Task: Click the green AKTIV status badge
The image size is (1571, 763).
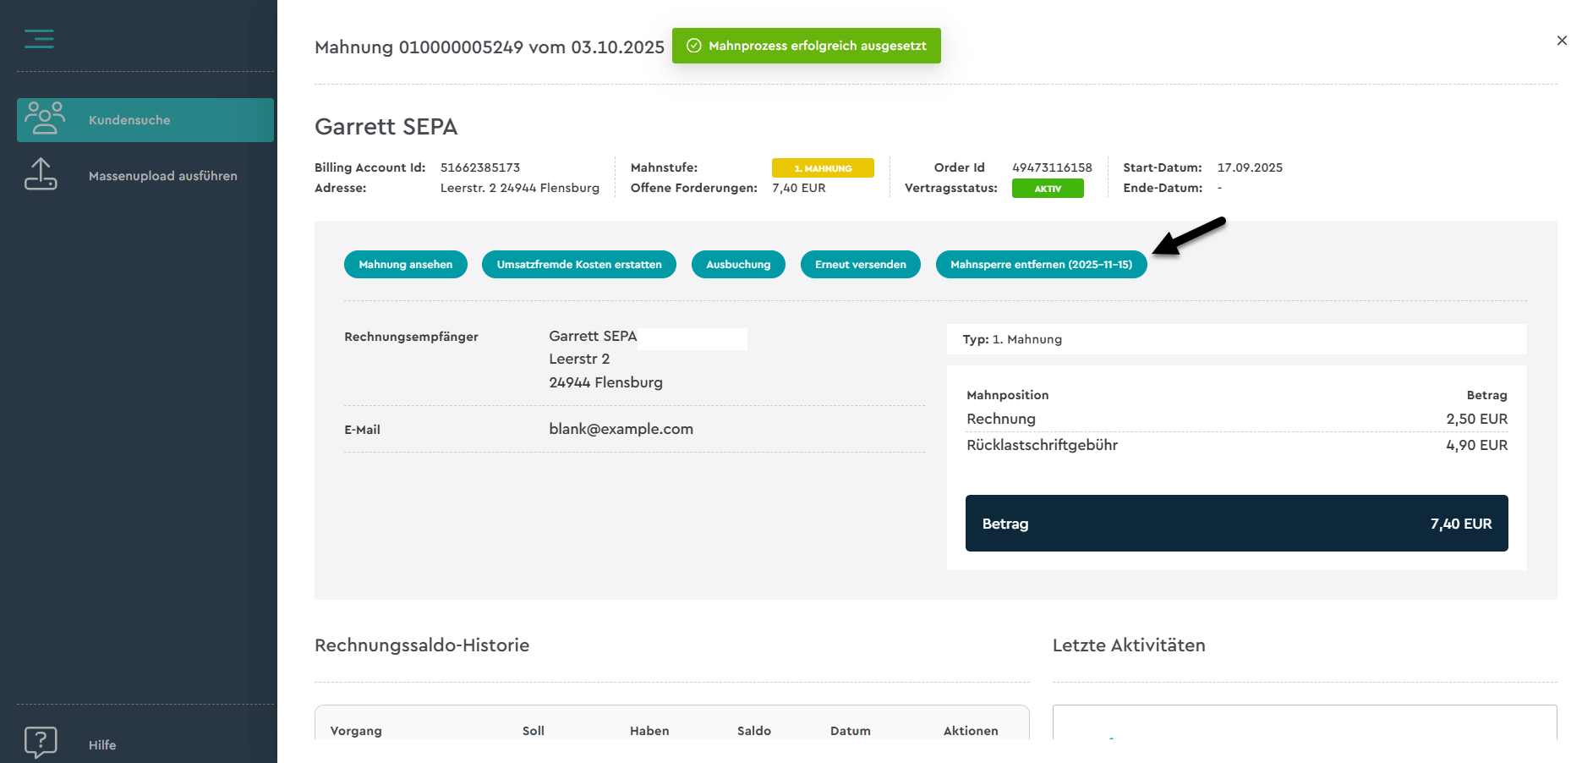Action: pos(1047,189)
